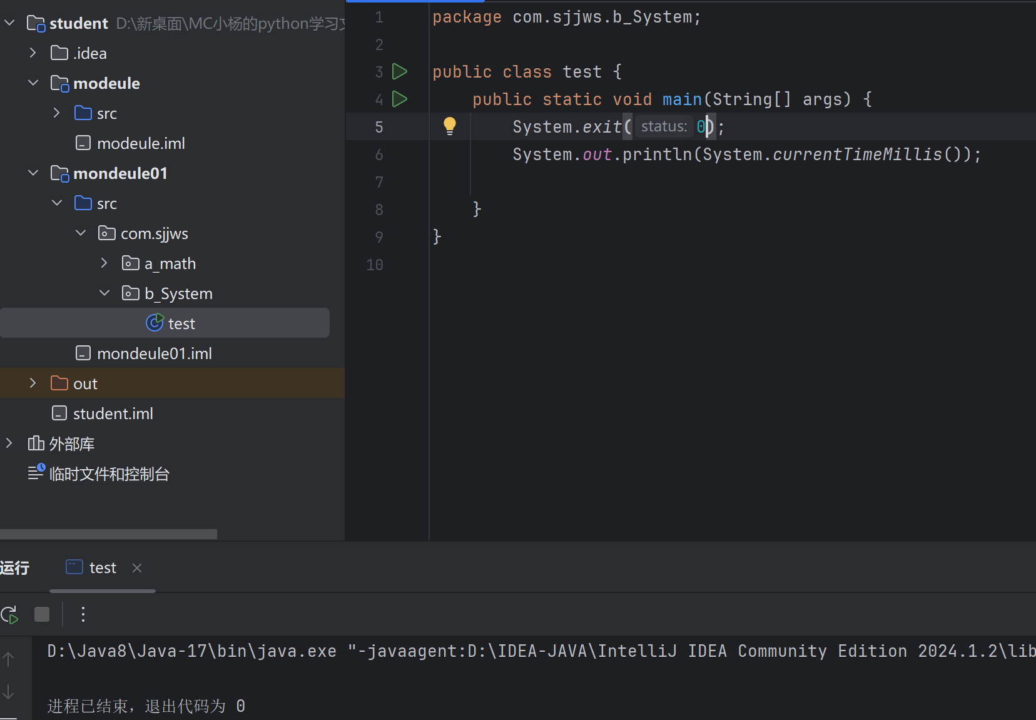
Task: Collapse the b_System package
Action: click(104, 293)
